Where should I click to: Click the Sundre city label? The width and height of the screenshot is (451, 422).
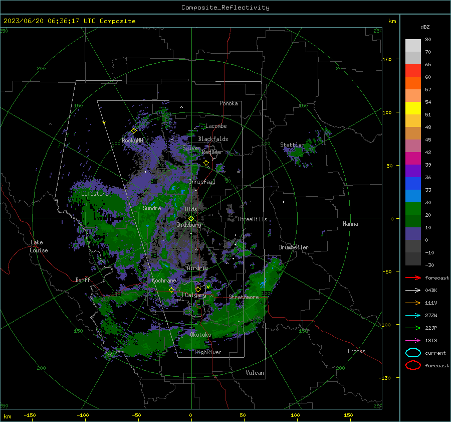(152, 208)
